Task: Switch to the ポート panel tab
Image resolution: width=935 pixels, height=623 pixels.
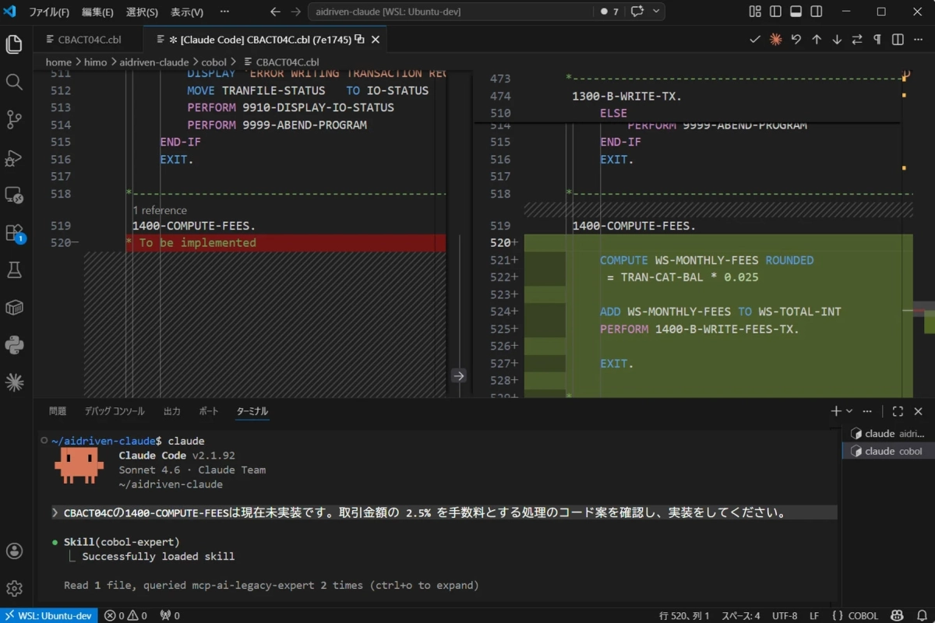Action: pyautogui.click(x=209, y=411)
